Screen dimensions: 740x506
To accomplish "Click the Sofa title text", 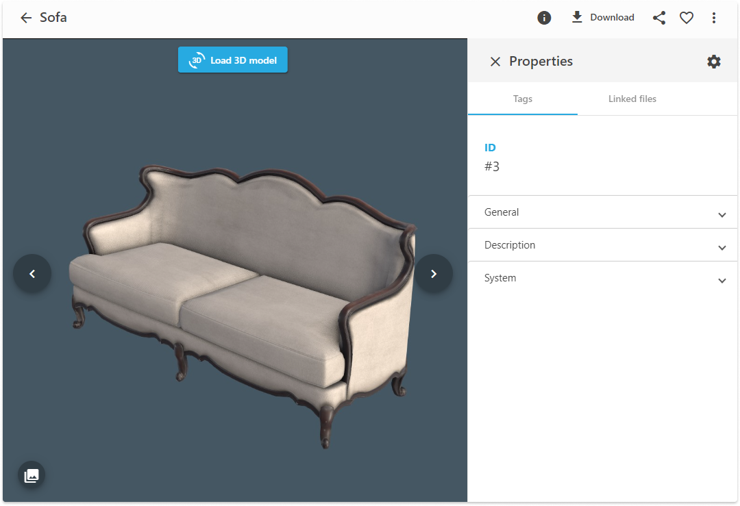I will coord(53,18).
